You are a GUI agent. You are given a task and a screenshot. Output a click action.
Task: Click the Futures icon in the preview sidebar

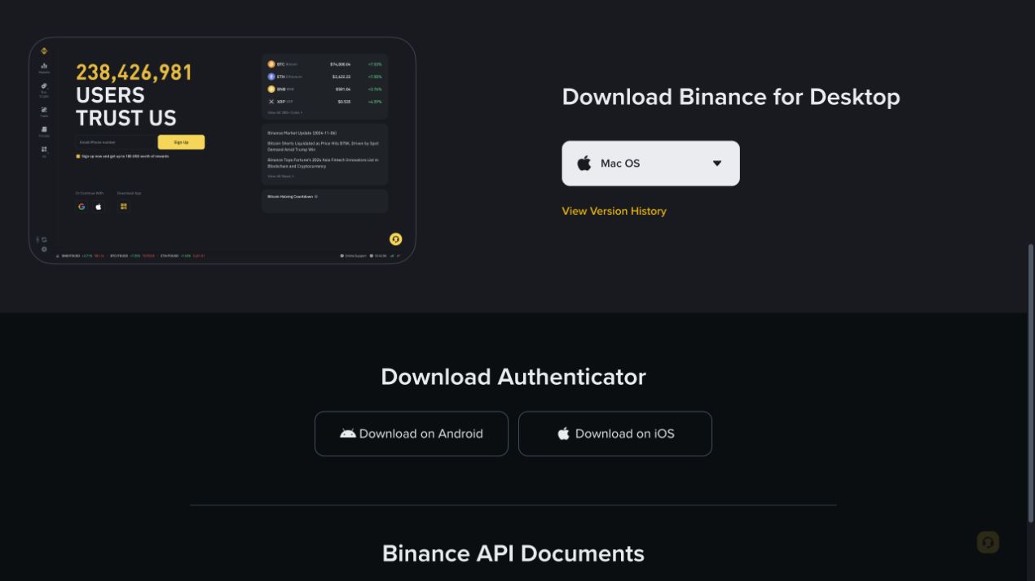click(44, 129)
